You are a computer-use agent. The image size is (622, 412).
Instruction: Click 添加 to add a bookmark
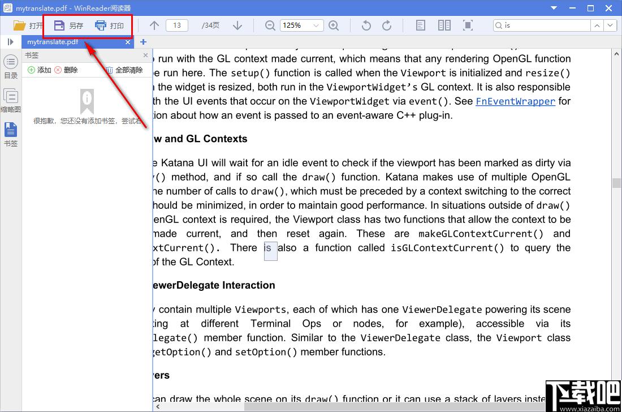(40, 70)
